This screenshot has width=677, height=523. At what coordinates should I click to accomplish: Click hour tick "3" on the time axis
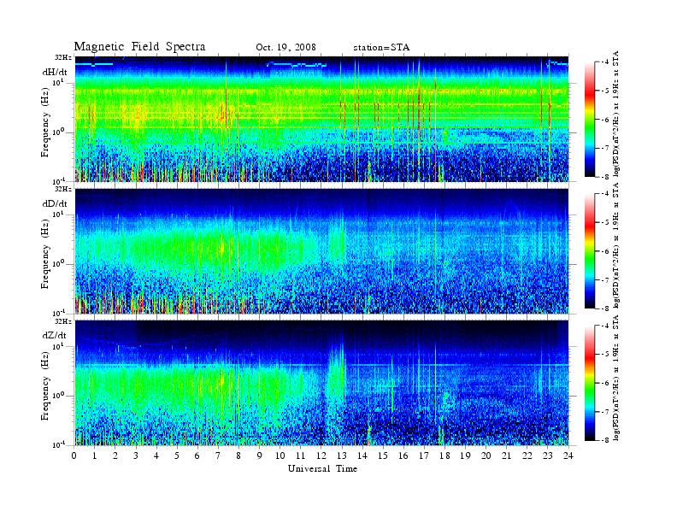[136, 455]
